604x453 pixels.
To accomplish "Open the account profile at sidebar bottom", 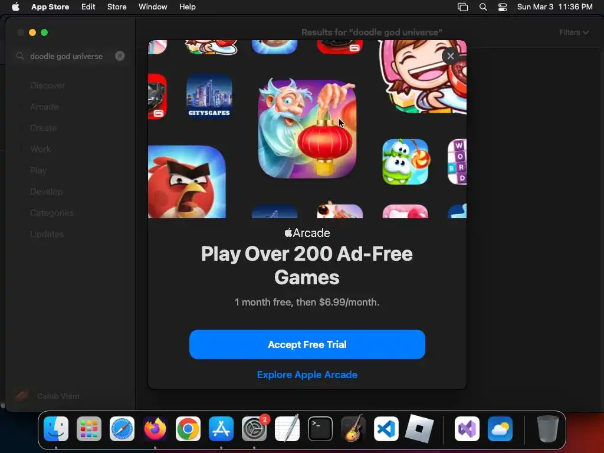I will click(47, 396).
